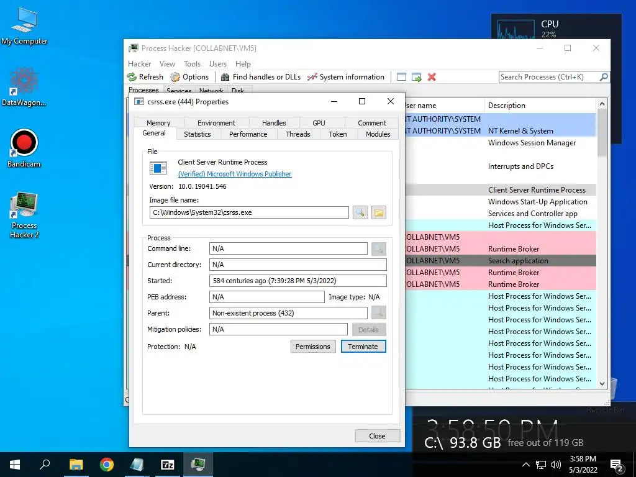Open the View menu
636x477 pixels.
167,64
